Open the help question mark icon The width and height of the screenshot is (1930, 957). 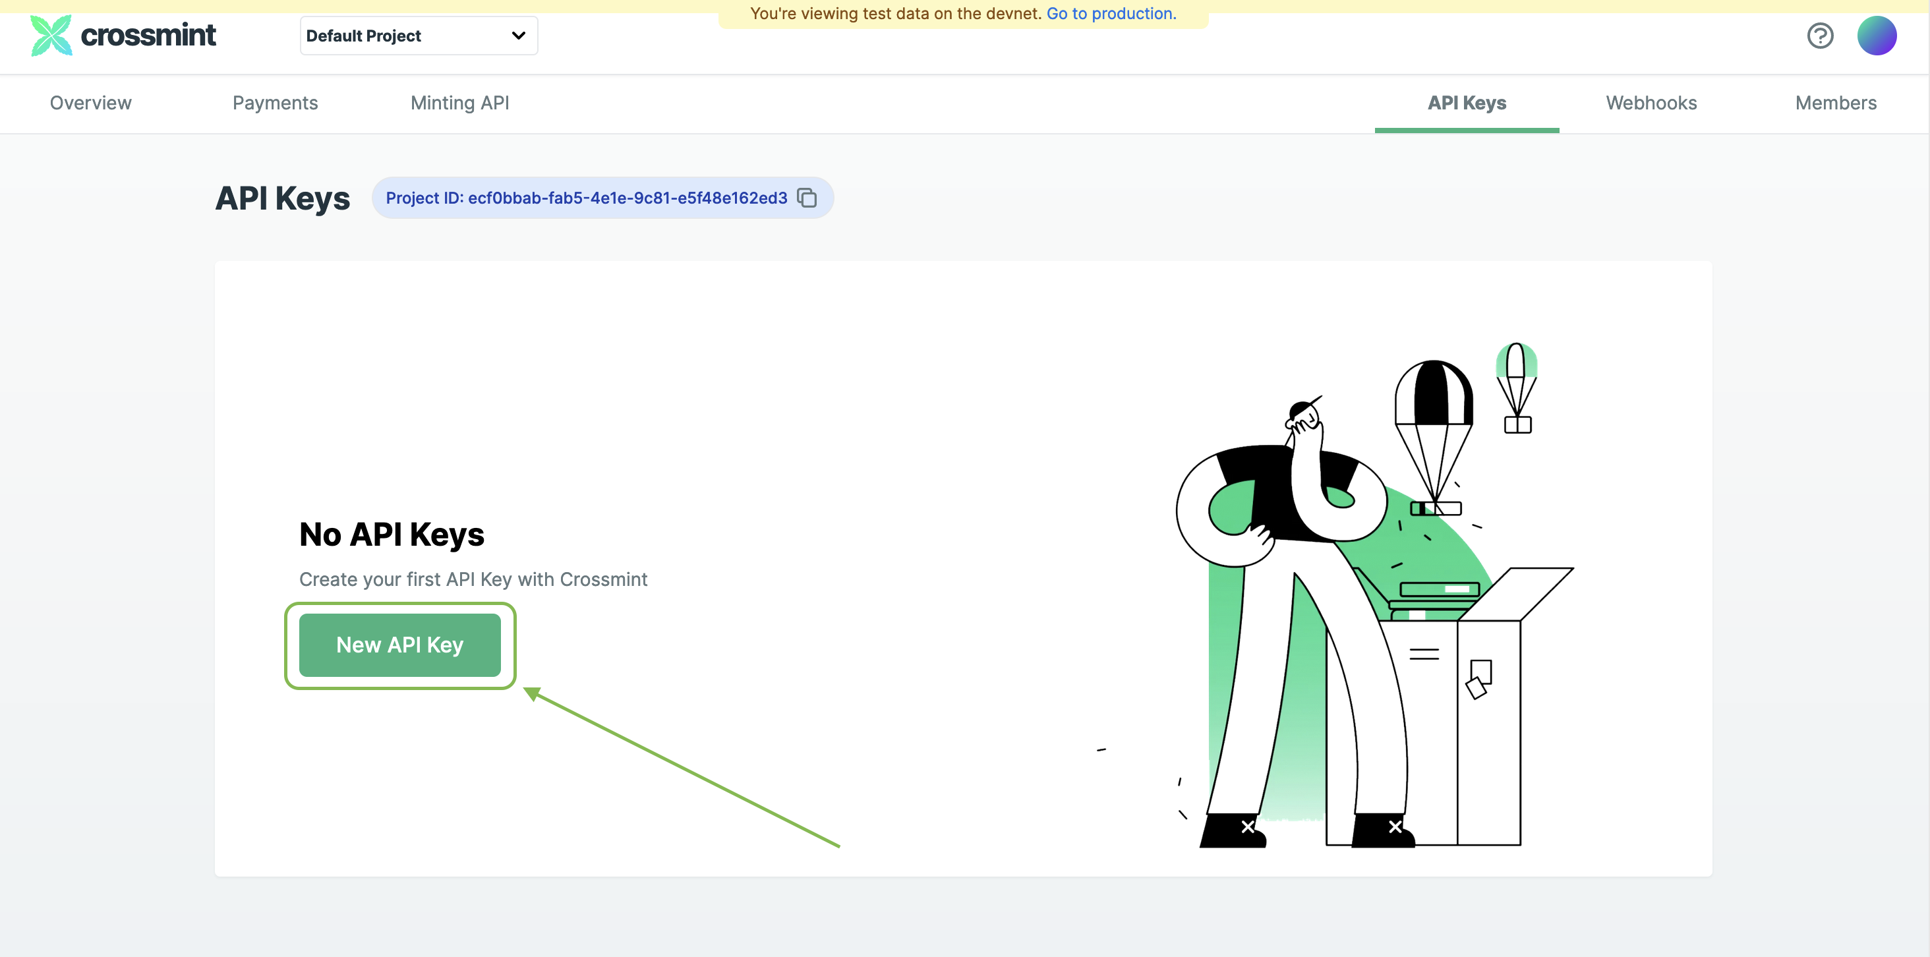pos(1820,35)
